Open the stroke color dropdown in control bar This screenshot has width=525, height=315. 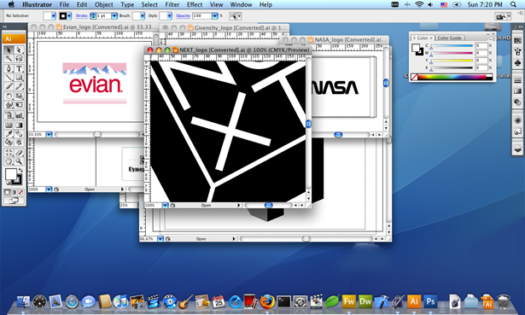(69, 15)
